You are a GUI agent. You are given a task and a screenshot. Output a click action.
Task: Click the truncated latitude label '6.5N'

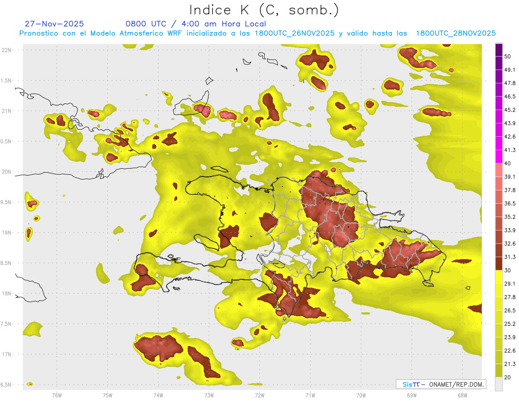pos(6,385)
